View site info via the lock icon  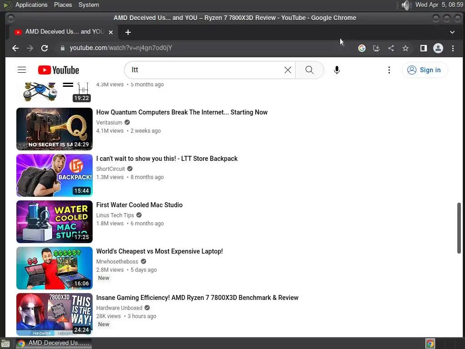coord(63,48)
